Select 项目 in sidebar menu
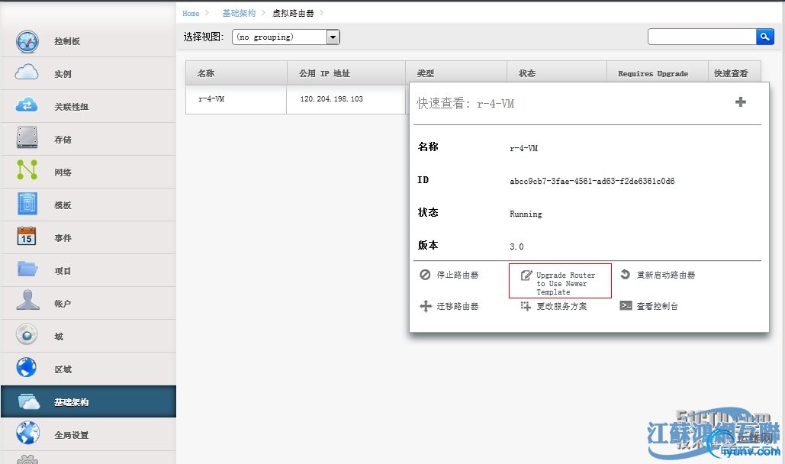Viewport: 785px width, 464px height. tap(88, 271)
